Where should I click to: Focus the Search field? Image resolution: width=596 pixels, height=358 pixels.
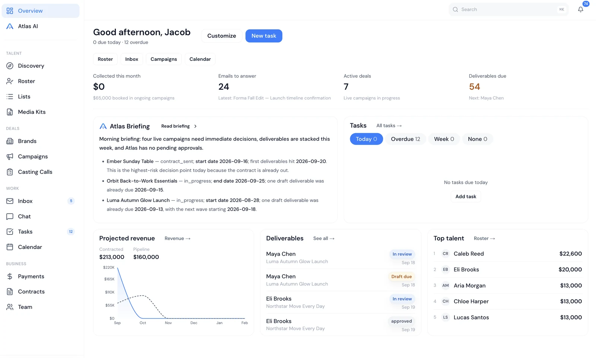pos(508,9)
